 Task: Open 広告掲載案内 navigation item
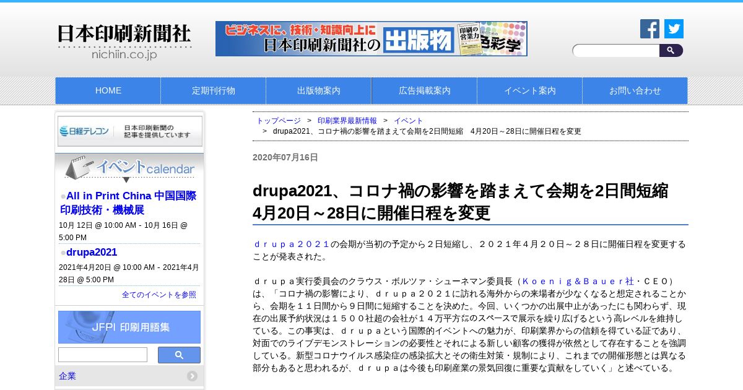coord(425,90)
